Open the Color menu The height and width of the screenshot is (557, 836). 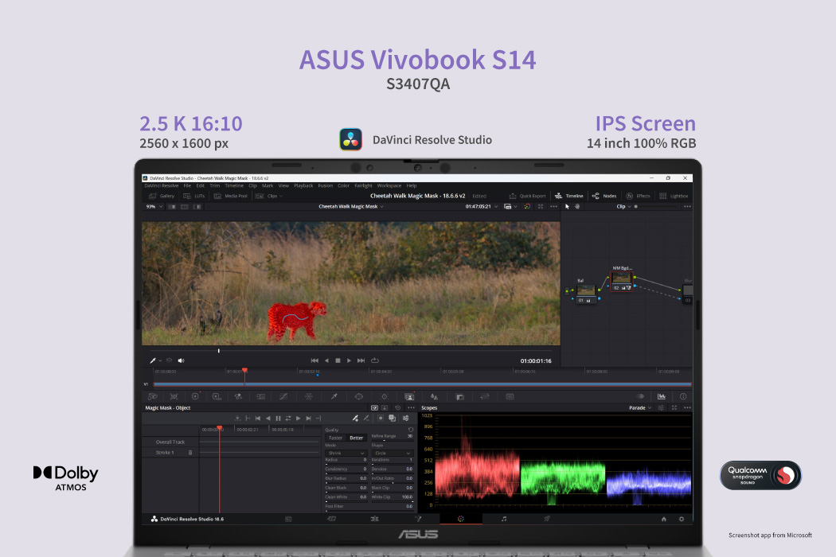coord(343,185)
